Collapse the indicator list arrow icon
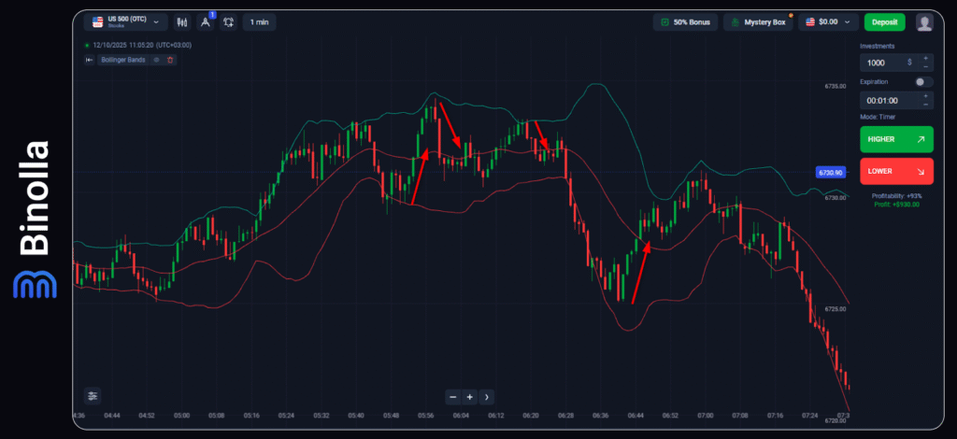 point(89,60)
